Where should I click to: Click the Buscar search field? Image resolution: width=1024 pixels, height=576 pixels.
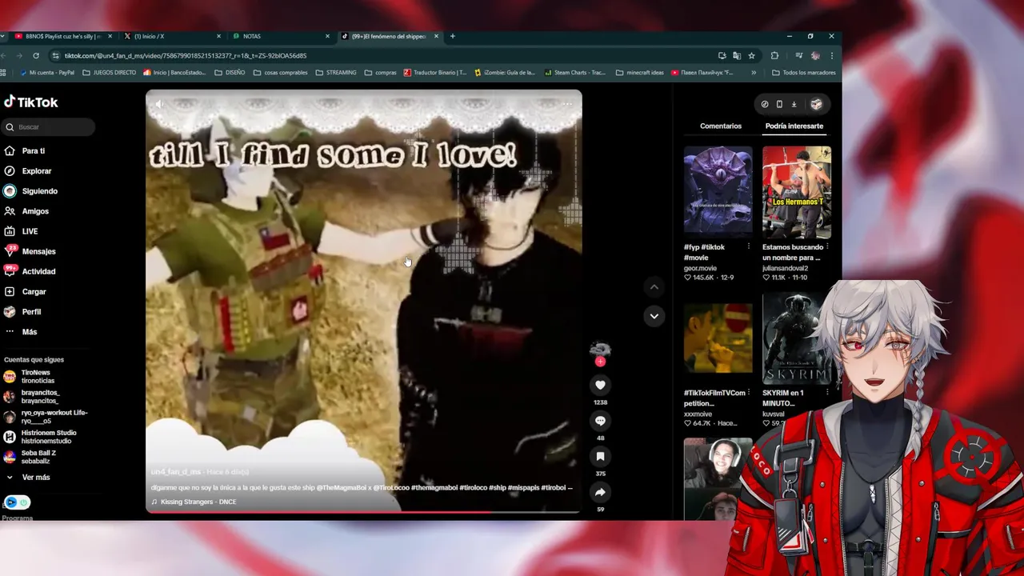point(48,127)
